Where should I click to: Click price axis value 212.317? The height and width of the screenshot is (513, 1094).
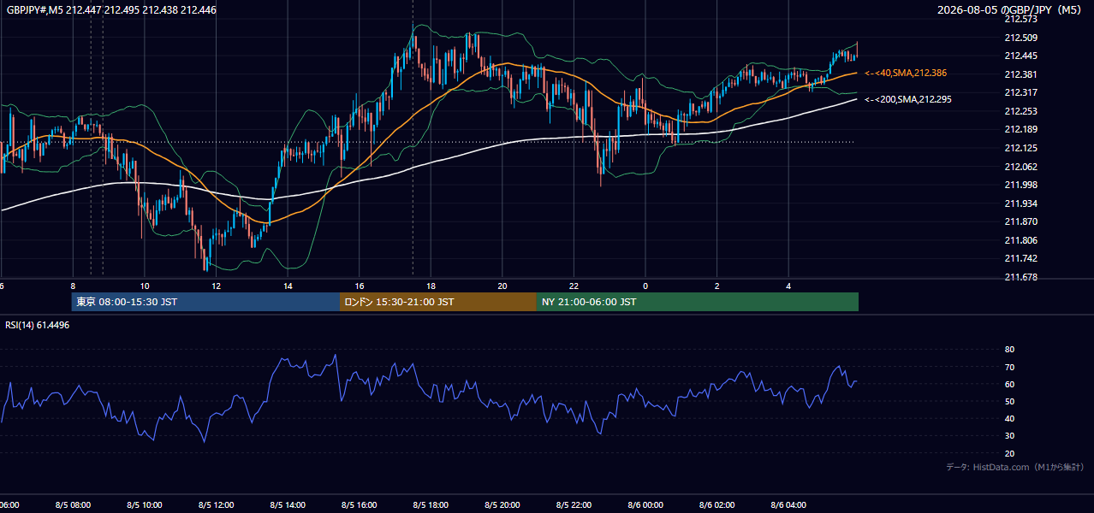[x=1020, y=92]
